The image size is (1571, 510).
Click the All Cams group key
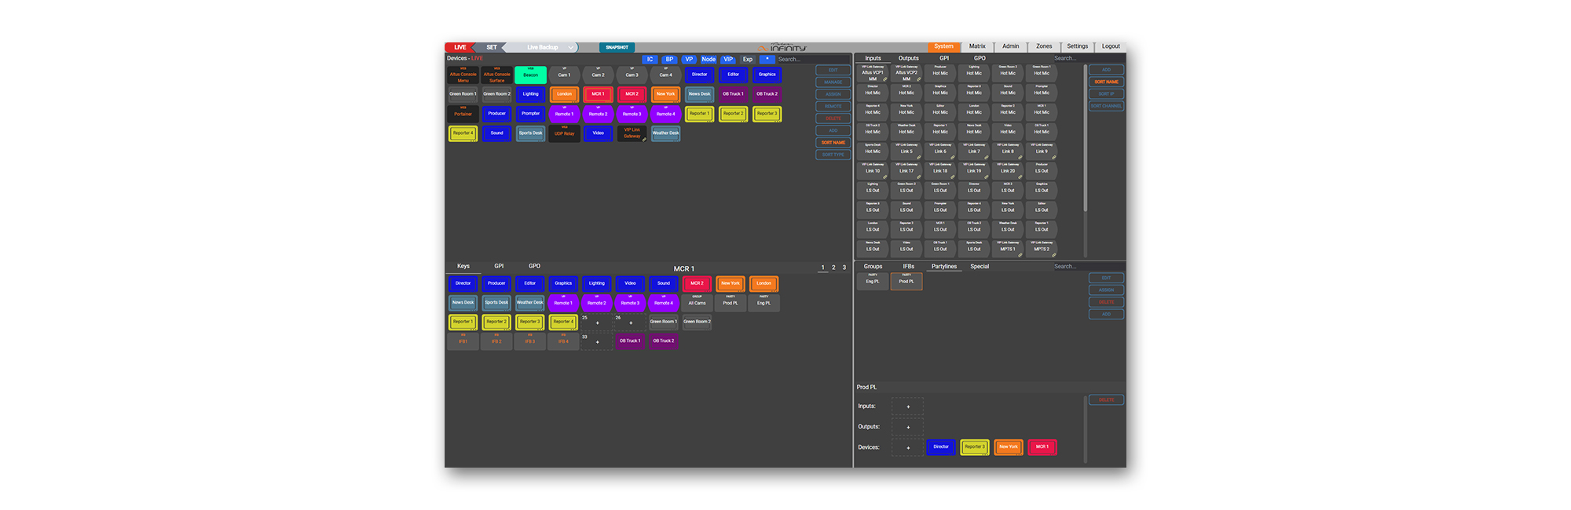pyautogui.click(x=697, y=302)
